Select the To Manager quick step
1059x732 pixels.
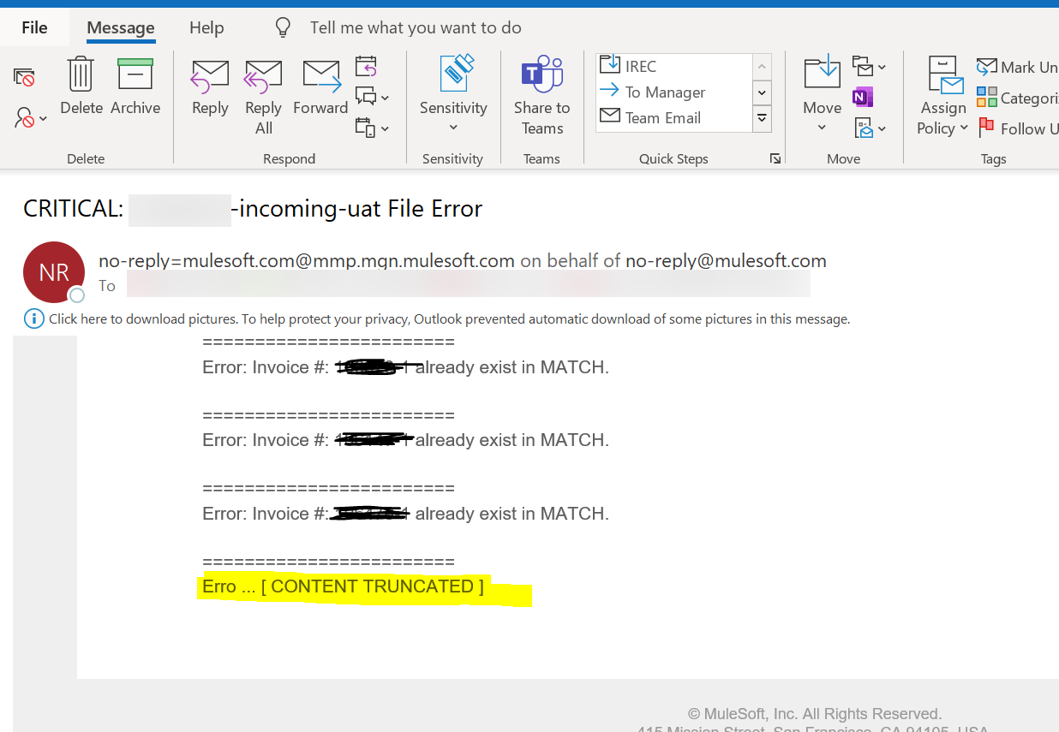(x=665, y=92)
